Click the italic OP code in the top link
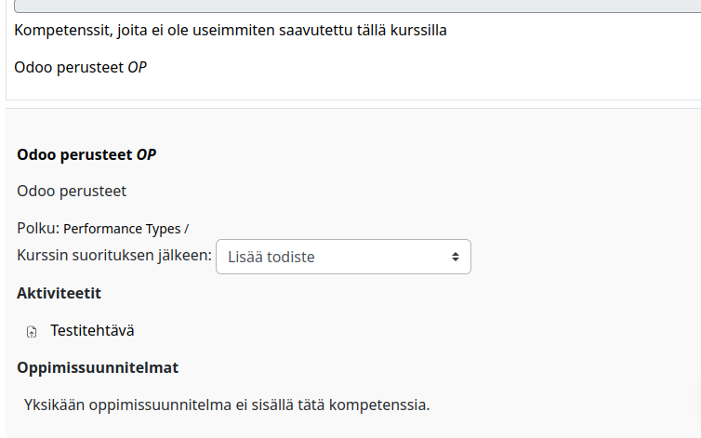The height and width of the screenshot is (438, 701). coord(136,67)
